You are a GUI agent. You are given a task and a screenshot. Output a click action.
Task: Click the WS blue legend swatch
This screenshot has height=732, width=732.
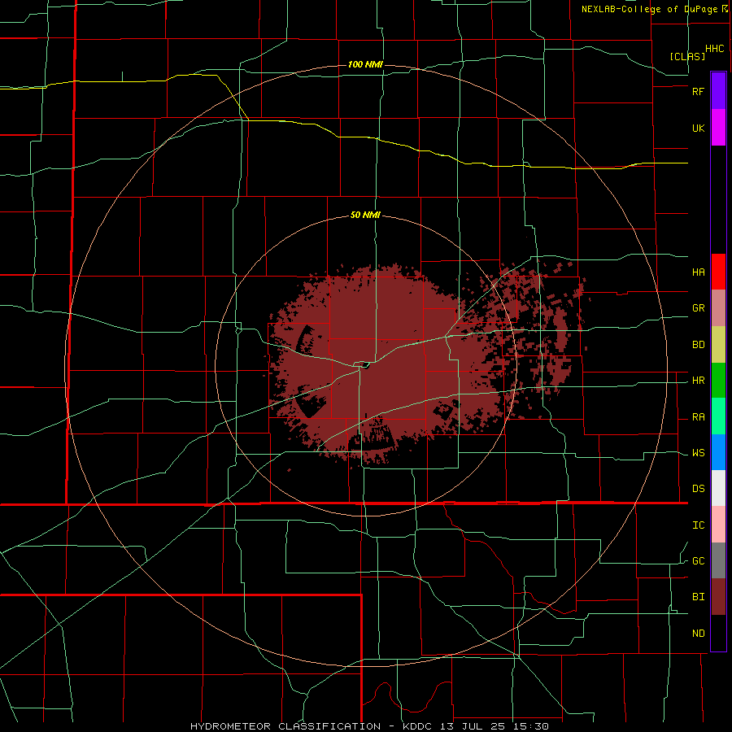(718, 452)
